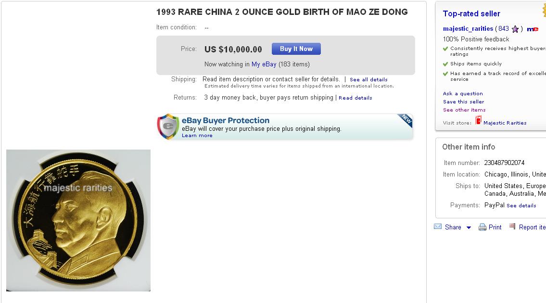
Task: Click the printer icon
Action: pos(482,227)
